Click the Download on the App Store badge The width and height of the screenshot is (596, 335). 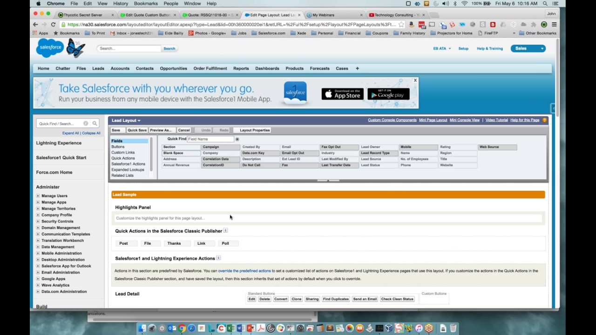(x=342, y=94)
